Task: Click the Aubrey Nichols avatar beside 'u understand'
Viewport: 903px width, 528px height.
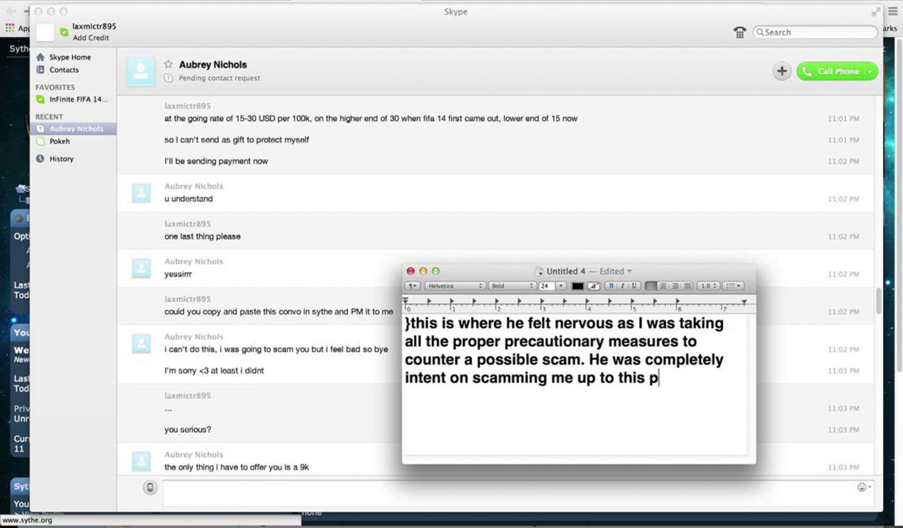Action: click(141, 193)
